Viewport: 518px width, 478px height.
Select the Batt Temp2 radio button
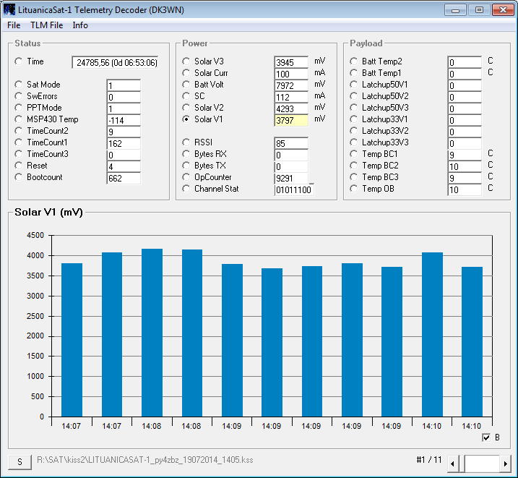tap(354, 61)
